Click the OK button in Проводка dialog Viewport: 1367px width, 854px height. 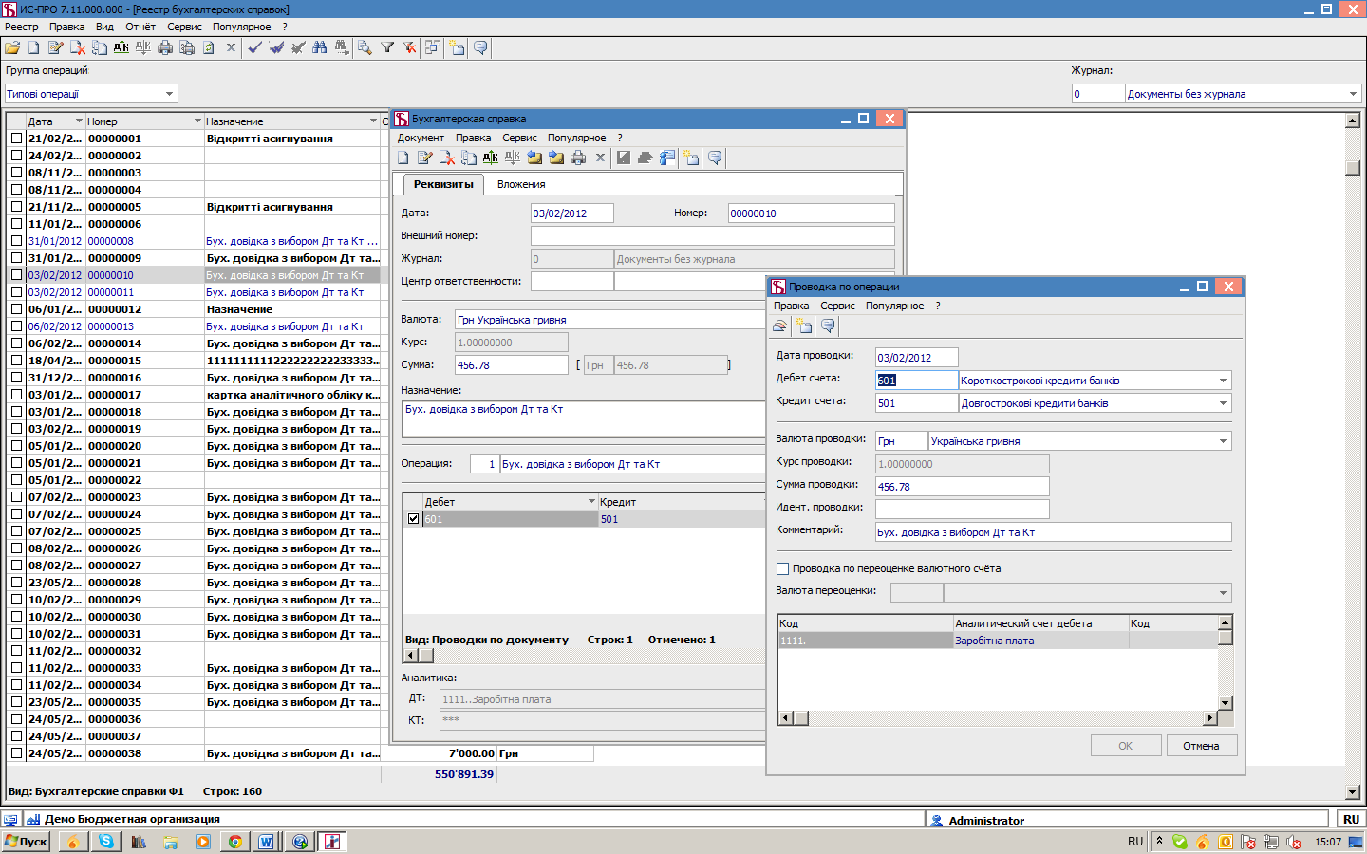click(1126, 746)
